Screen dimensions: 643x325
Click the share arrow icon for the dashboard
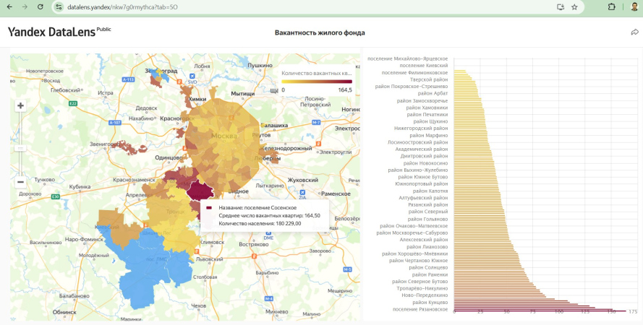634,32
